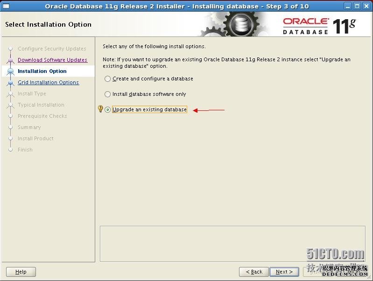Viewport: 373px width, 281px height.
Task: Open the Grid Installation Options step link
Action: coord(48,82)
